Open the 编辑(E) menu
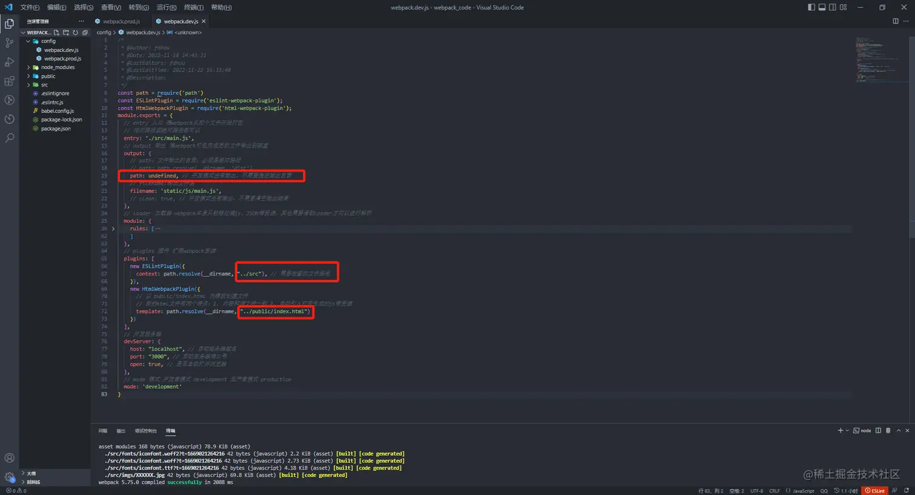Screen dimensions: 915x495 pyautogui.click(x=57, y=7)
